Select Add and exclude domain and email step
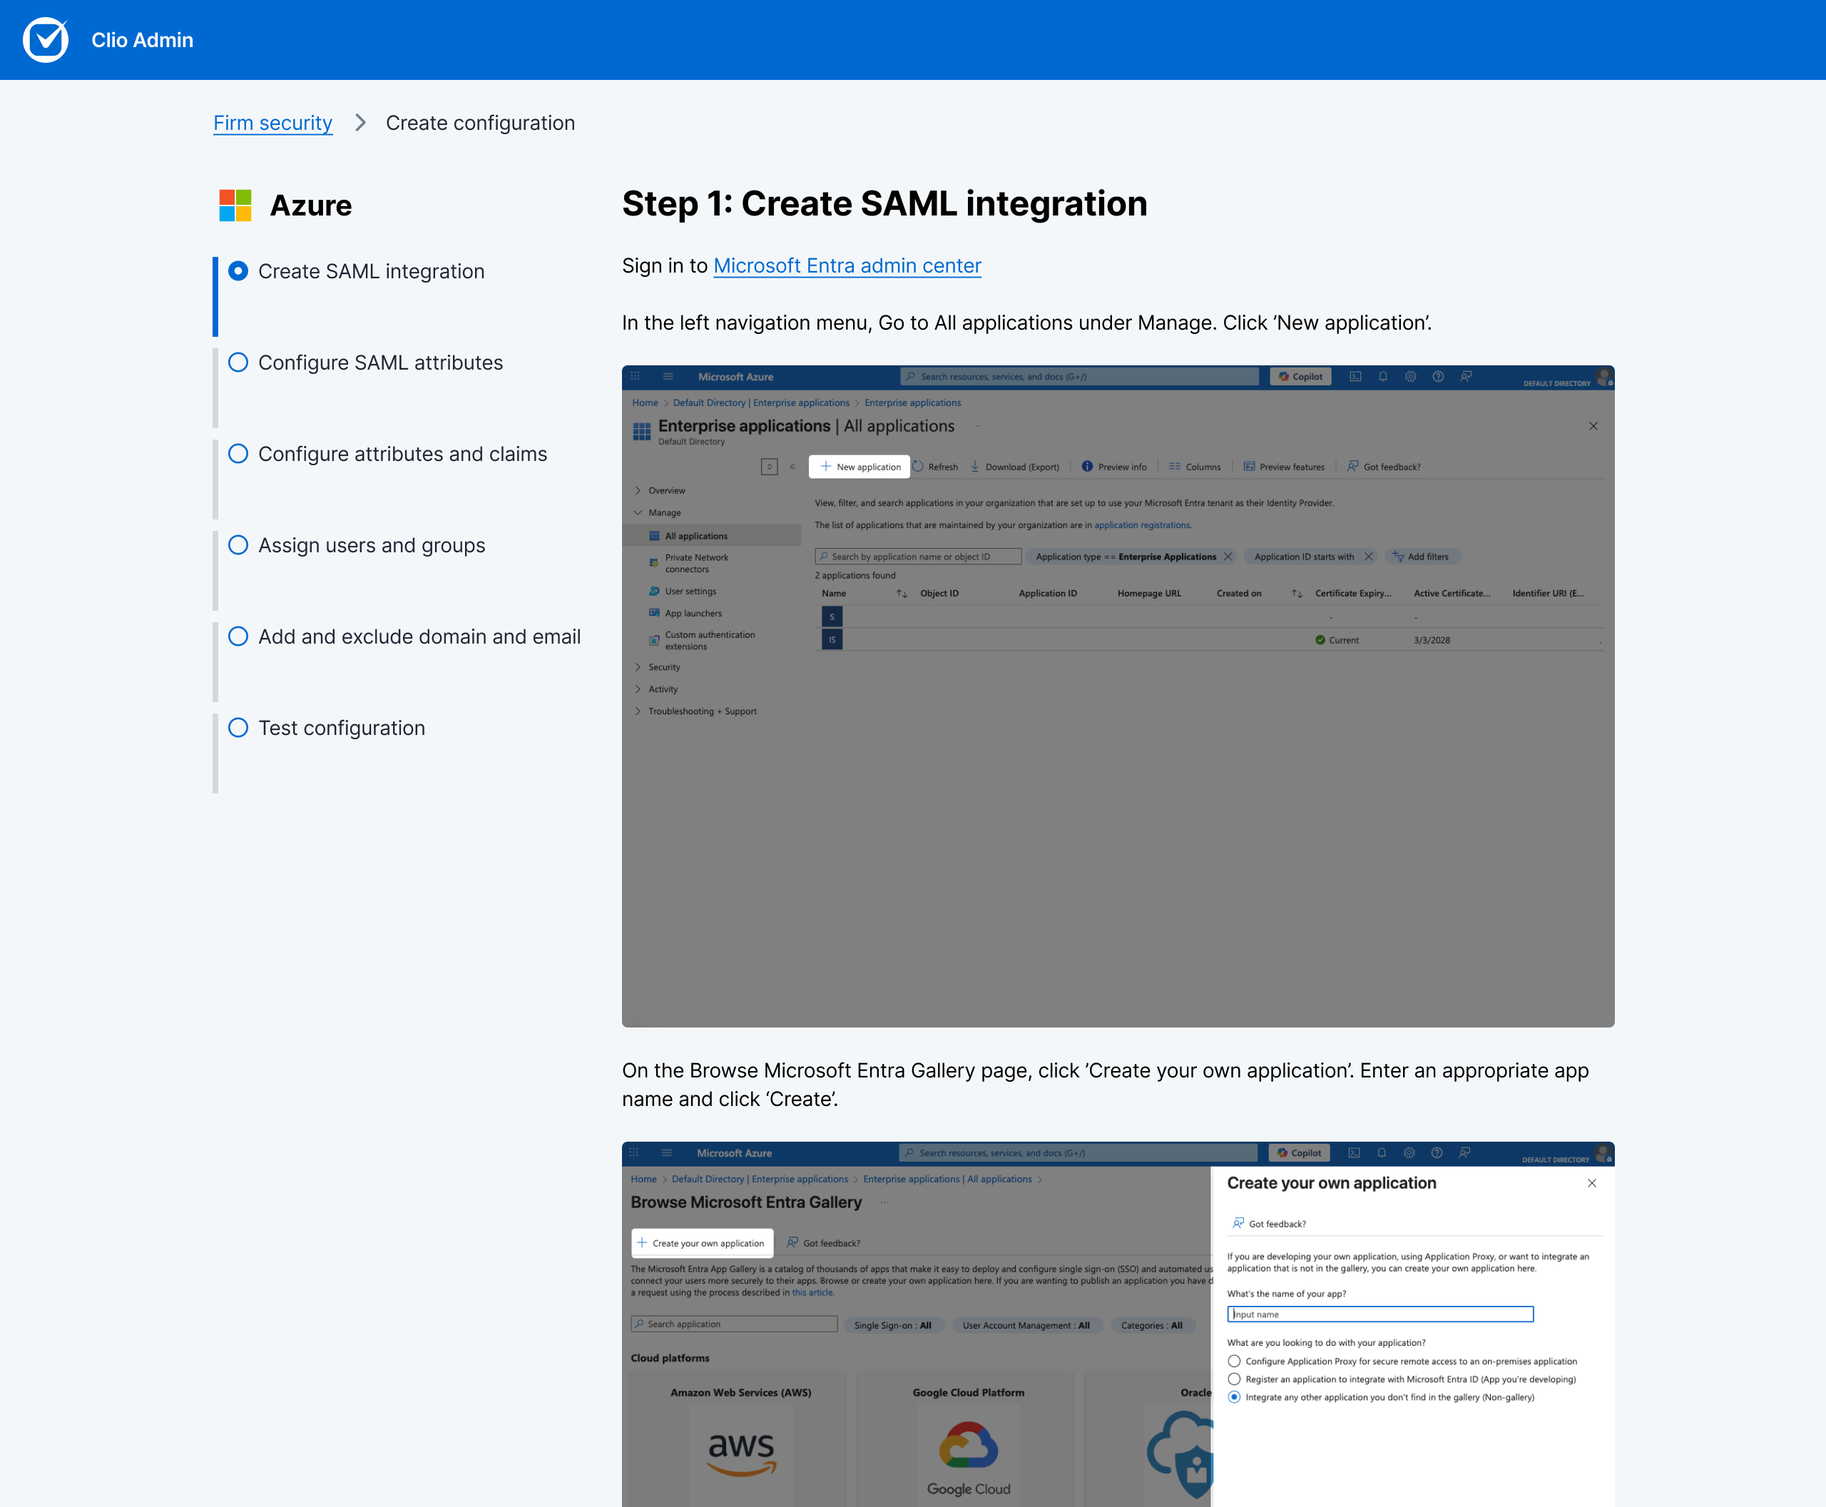This screenshot has height=1507, width=1826. [419, 636]
